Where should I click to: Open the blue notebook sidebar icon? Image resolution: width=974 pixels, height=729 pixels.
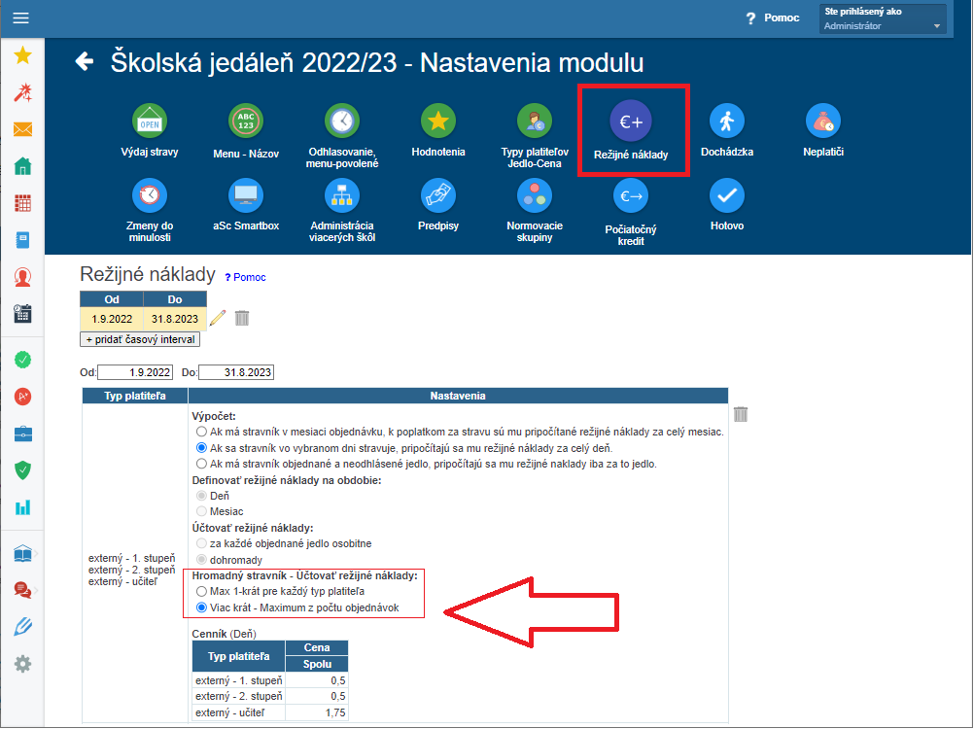23,240
